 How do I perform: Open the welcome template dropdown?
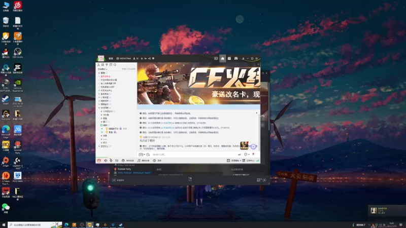234,161
